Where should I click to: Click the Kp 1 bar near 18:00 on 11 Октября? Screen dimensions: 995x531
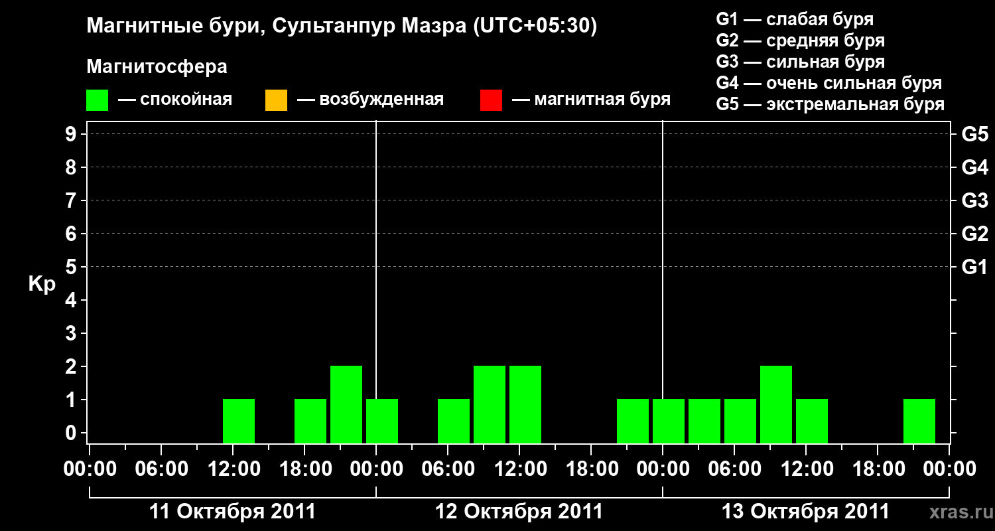coord(310,421)
